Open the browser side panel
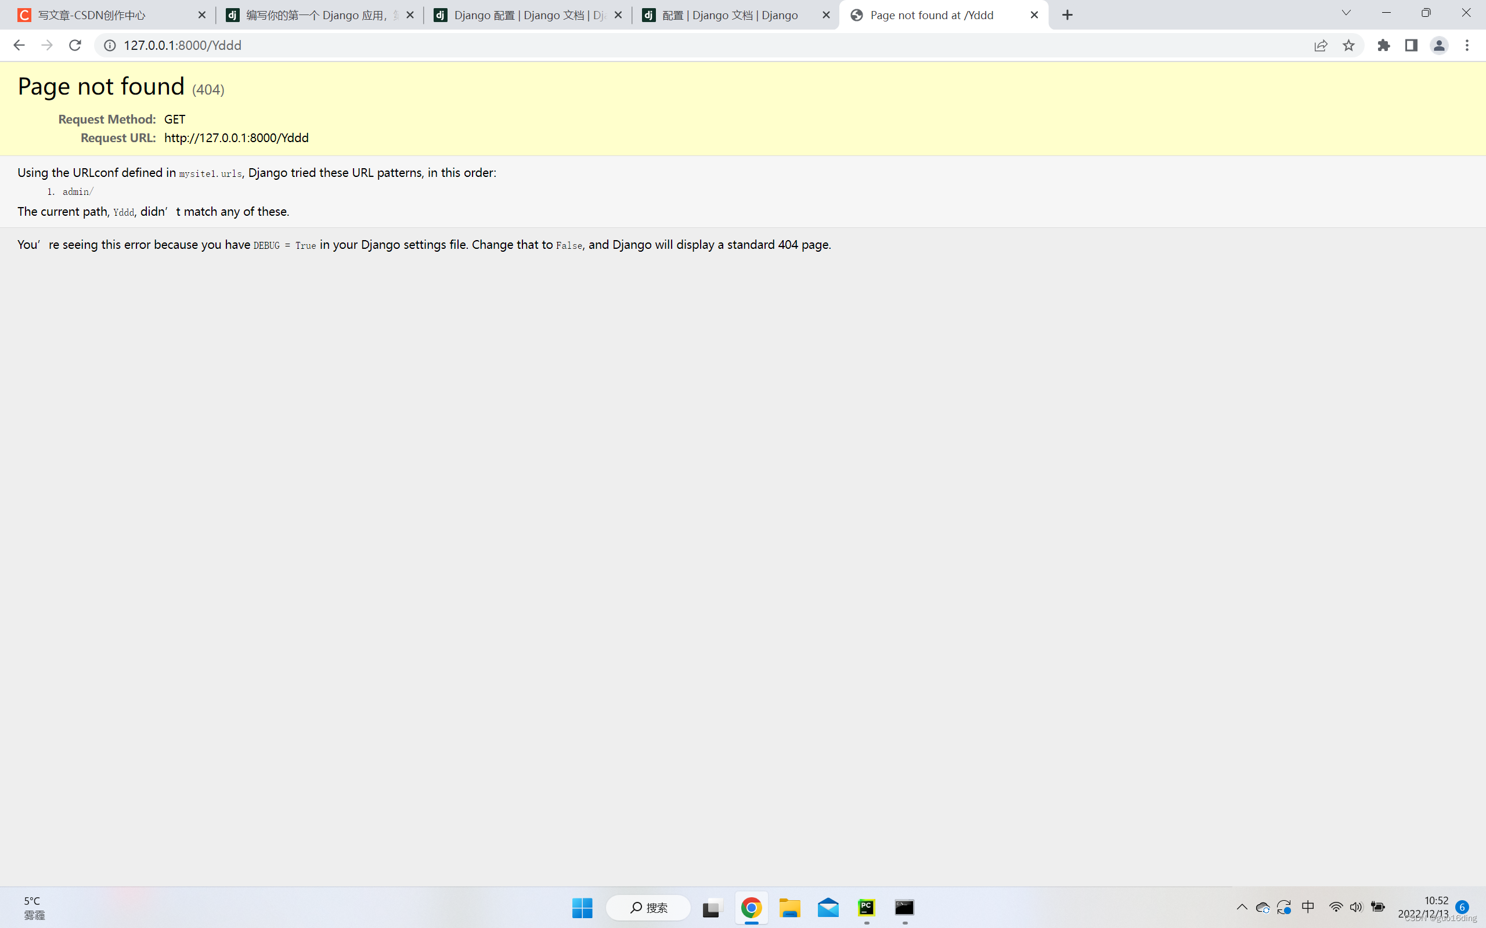Viewport: 1486px width, 928px height. tap(1411, 45)
